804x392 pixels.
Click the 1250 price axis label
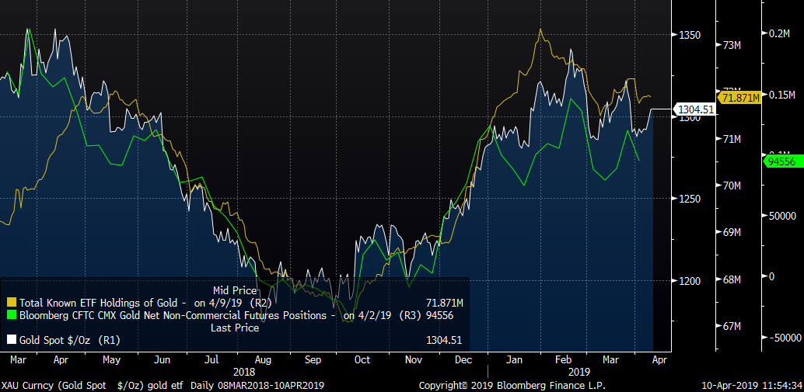tap(688, 199)
